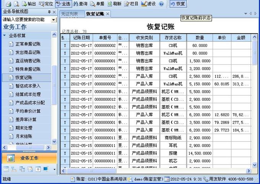Click the tab scroll-left arrow
Viewport: 260px width, 184px height.
[x=250, y=14]
